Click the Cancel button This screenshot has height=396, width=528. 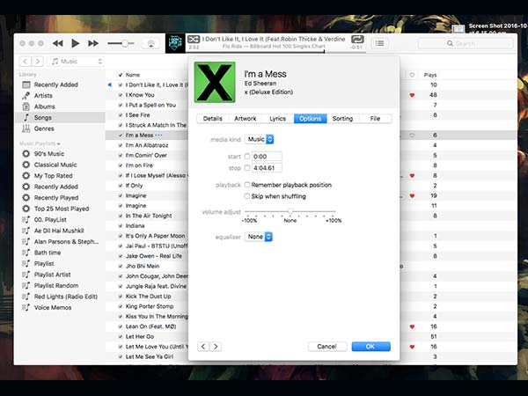[x=327, y=347]
